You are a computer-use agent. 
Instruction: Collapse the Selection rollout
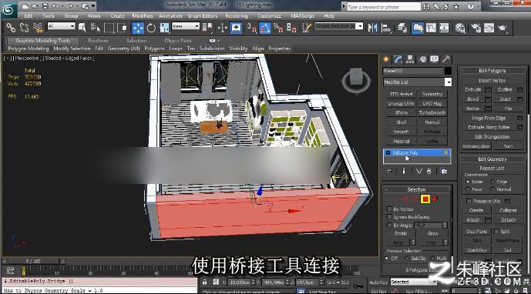pyautogui.click(x=416, y=189)
